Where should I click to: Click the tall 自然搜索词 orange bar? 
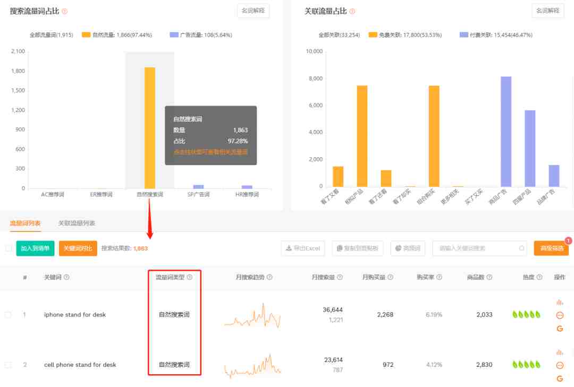click(150, 128)
